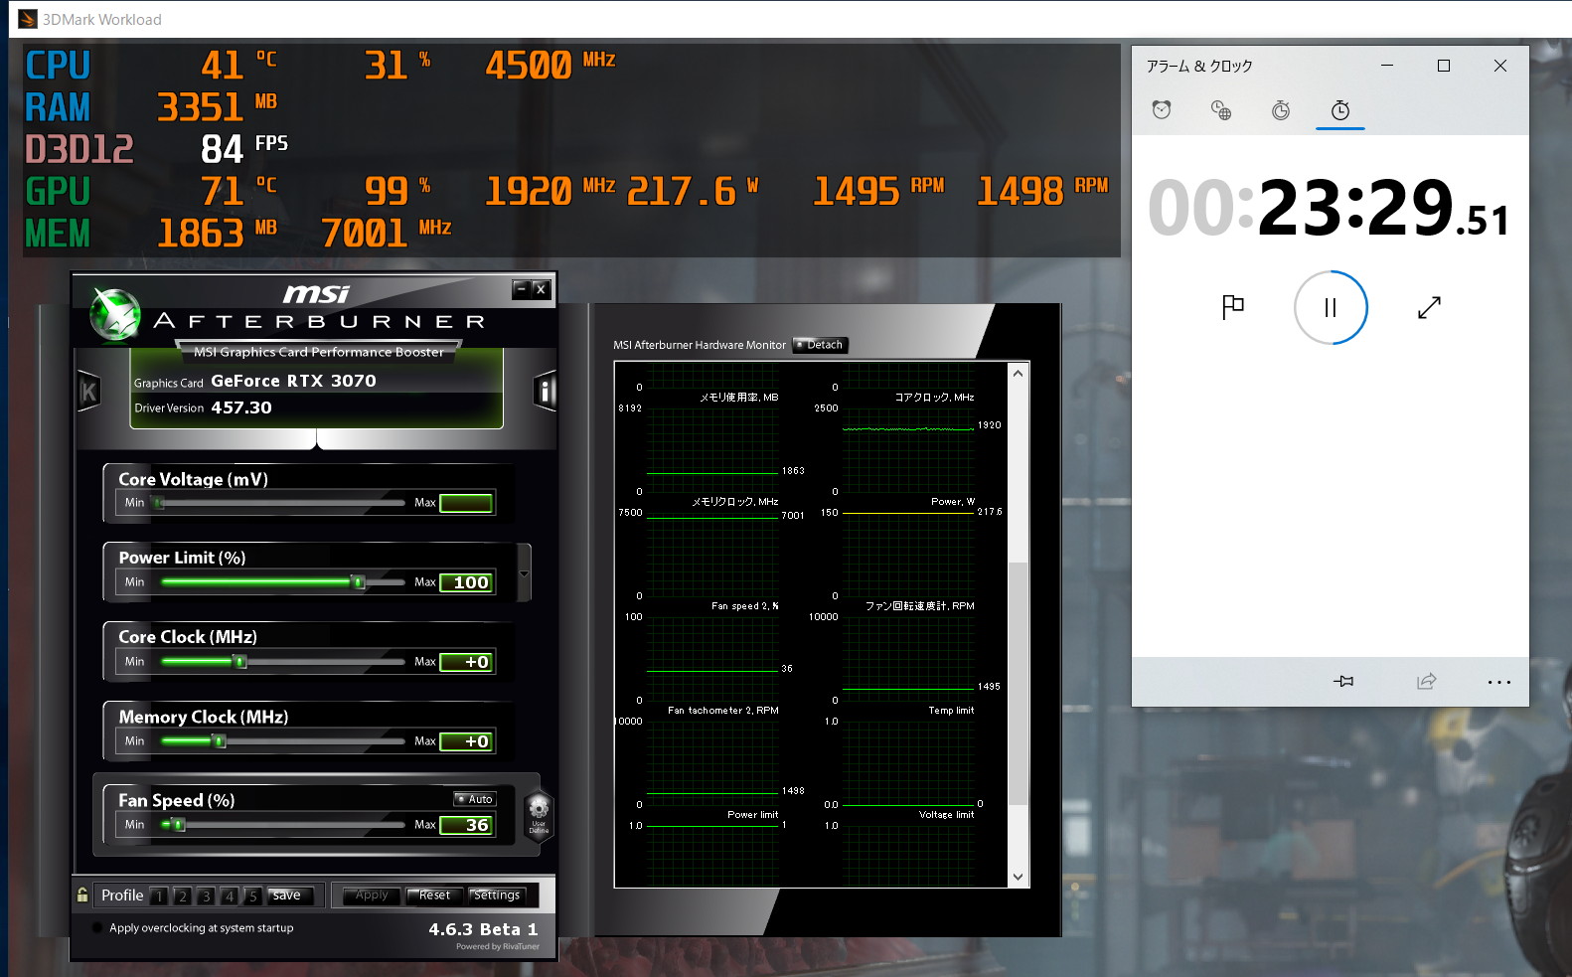The height and width of the screenshot is (977, 1572).
Task: Close the Alarms & Clock window
Action: coord(1500,66)
